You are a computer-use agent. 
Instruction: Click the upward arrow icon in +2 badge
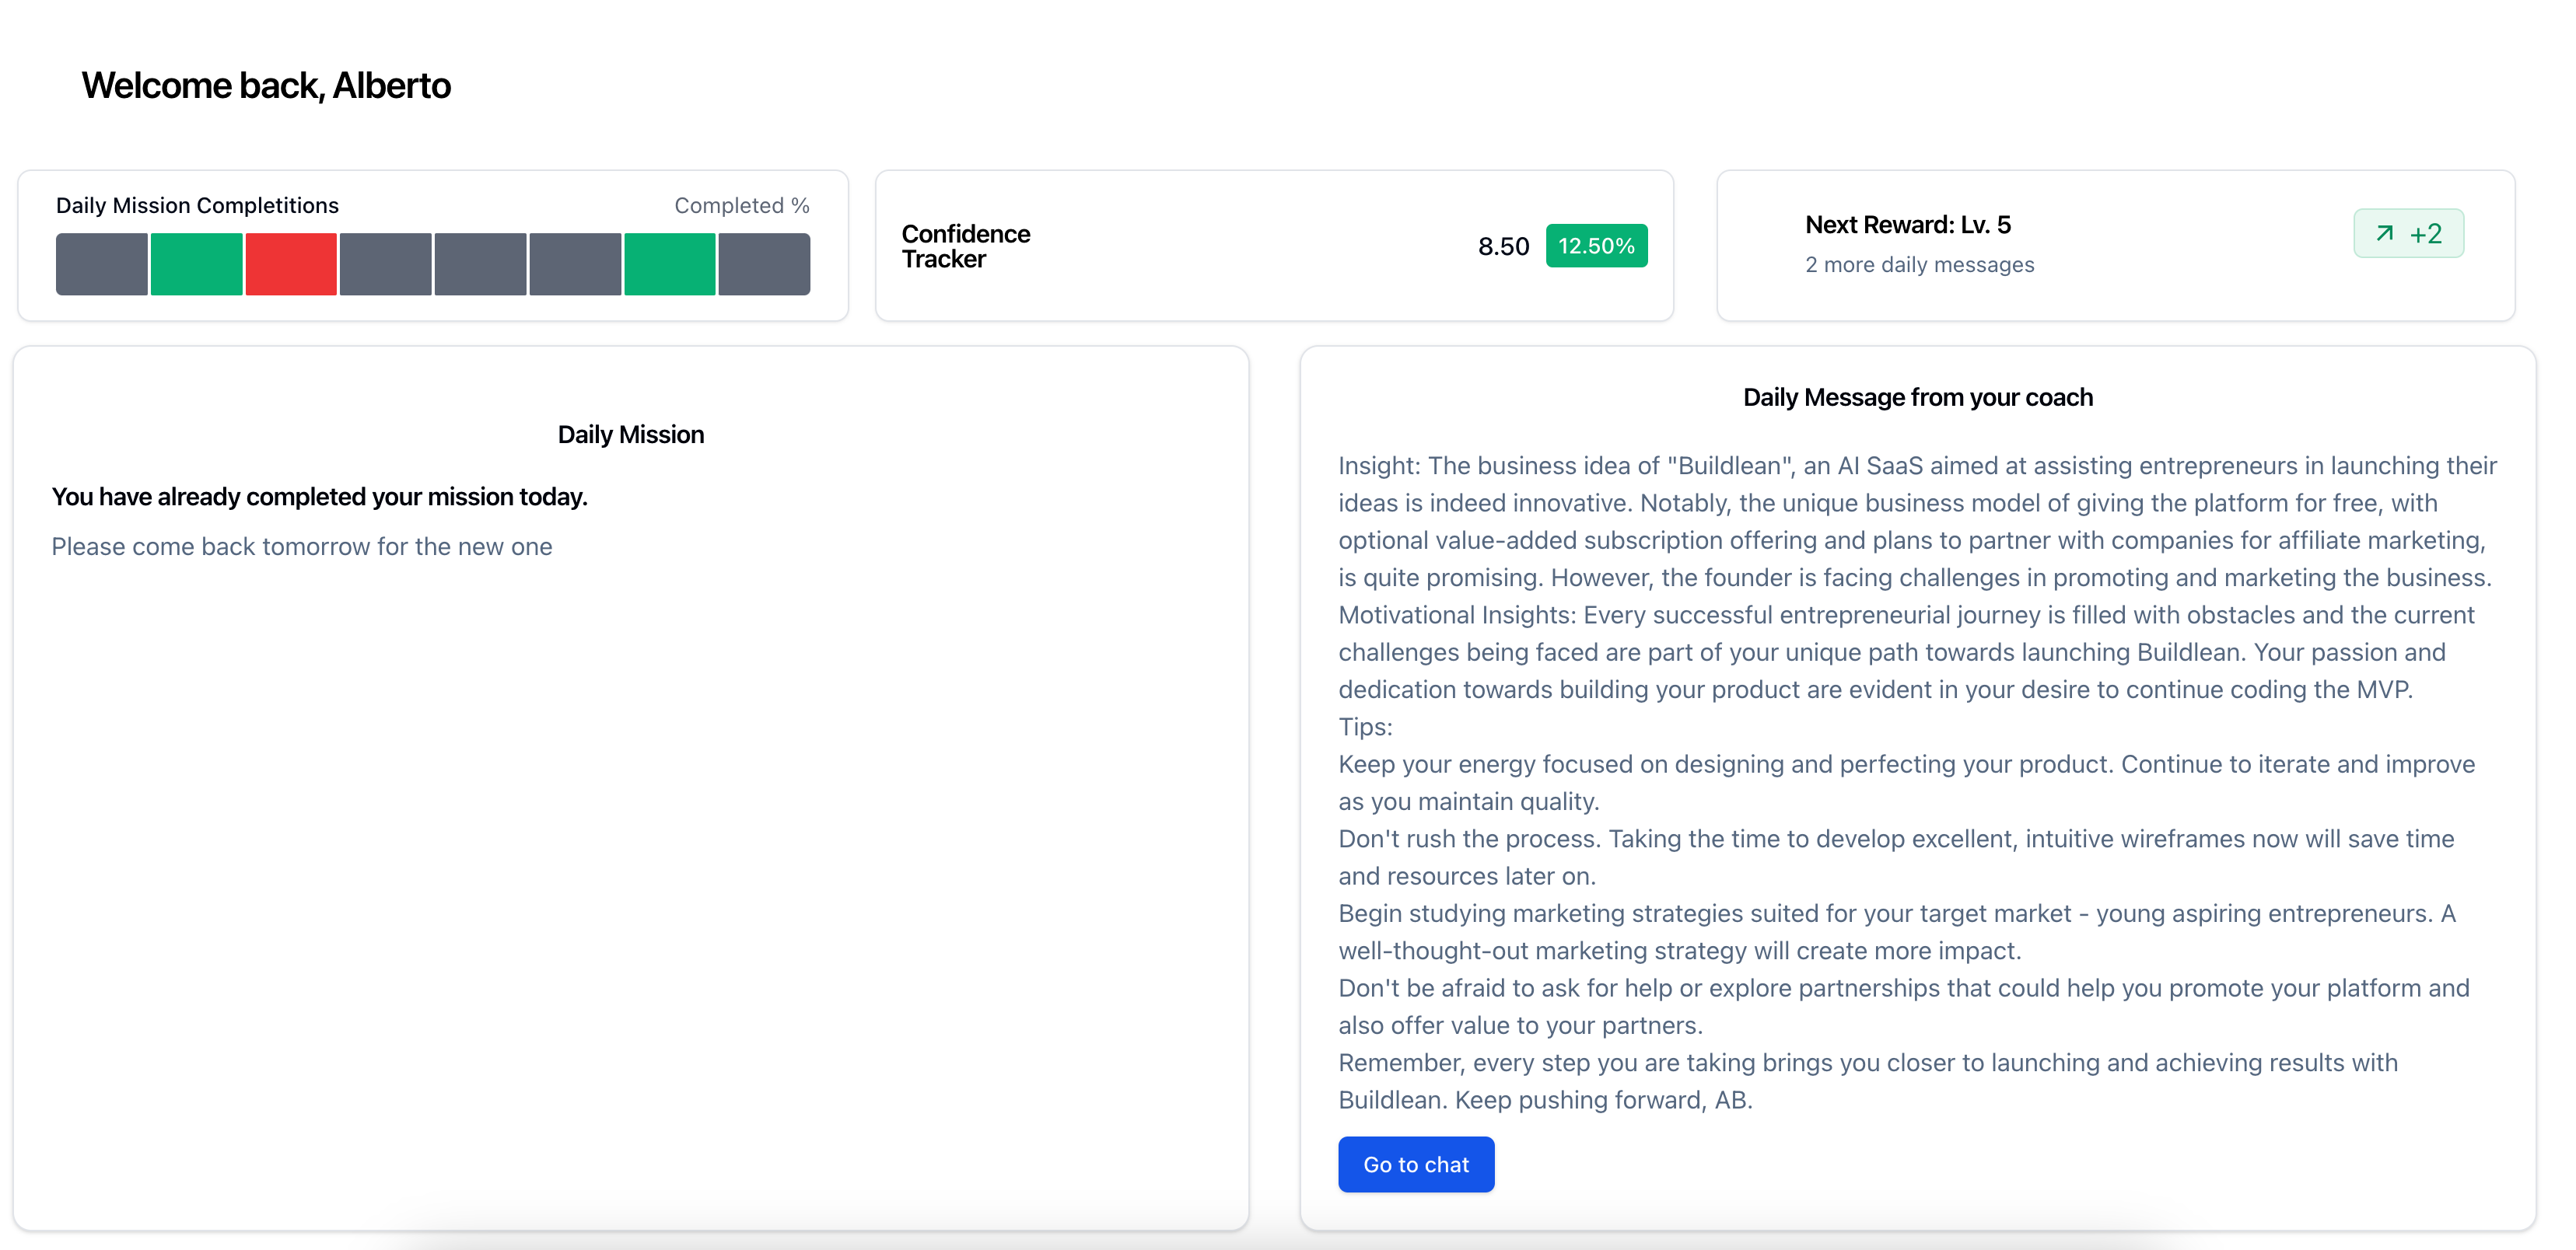click(x=2384, y=232)
